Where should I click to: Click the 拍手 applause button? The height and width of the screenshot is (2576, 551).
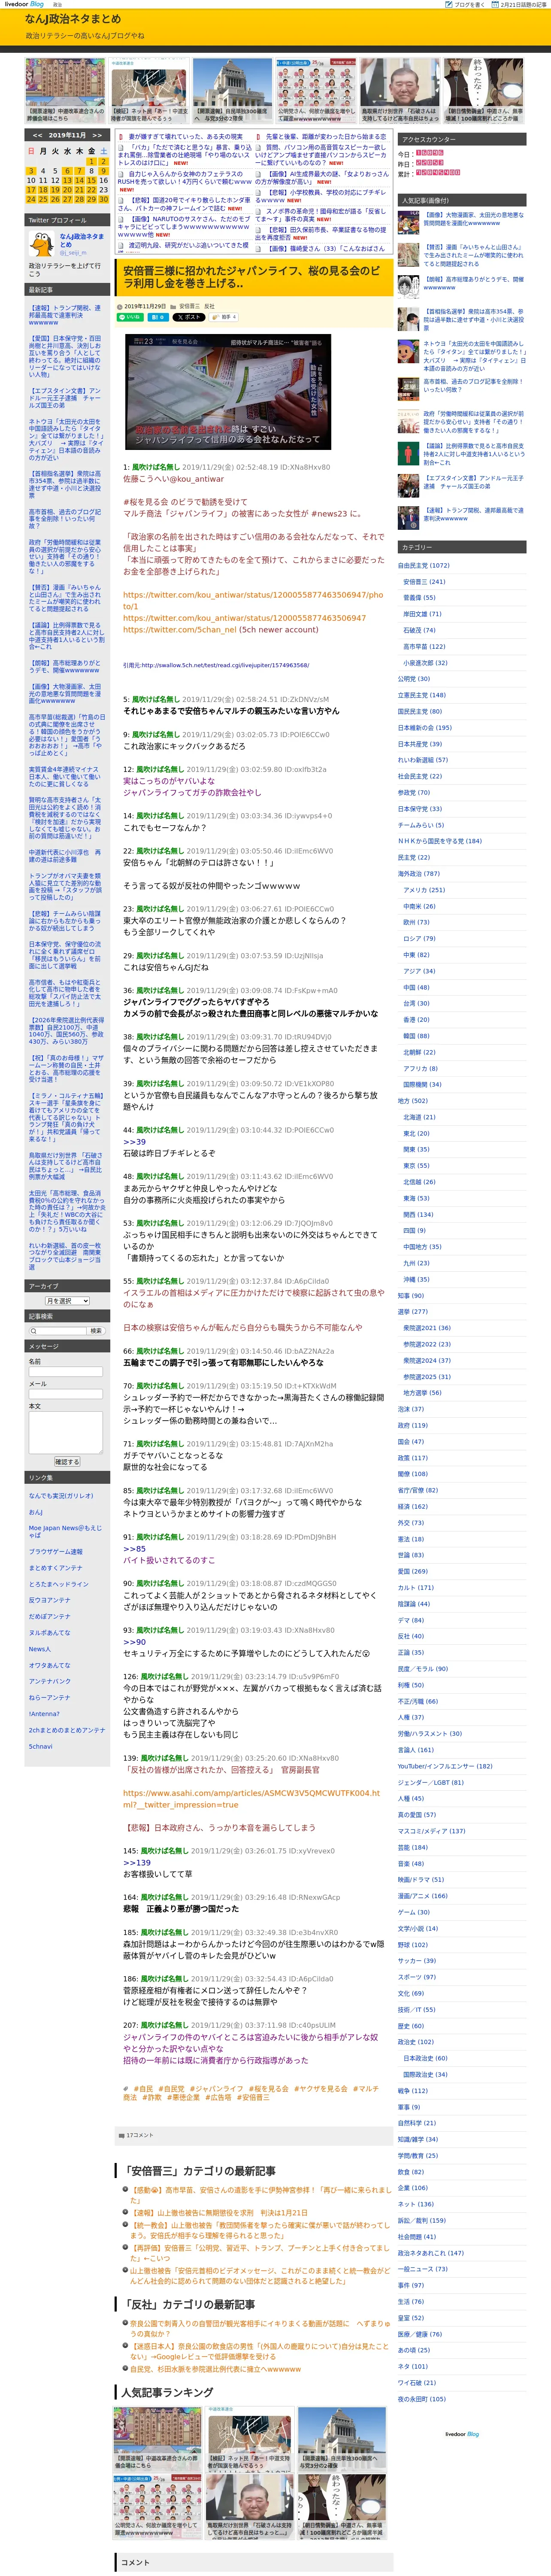click(x=224, y=317)
